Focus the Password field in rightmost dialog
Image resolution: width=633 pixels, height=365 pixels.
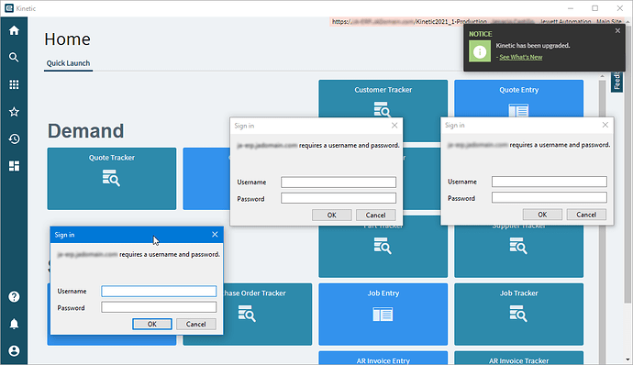tap(549, 197)
